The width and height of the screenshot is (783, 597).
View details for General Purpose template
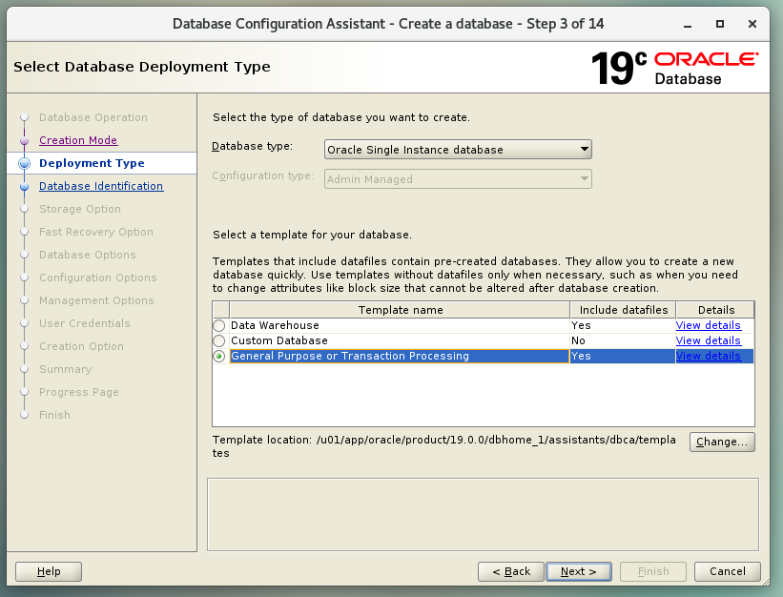708,356
